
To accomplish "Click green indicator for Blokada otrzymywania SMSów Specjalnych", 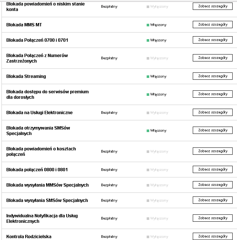I will pos(148,131).
